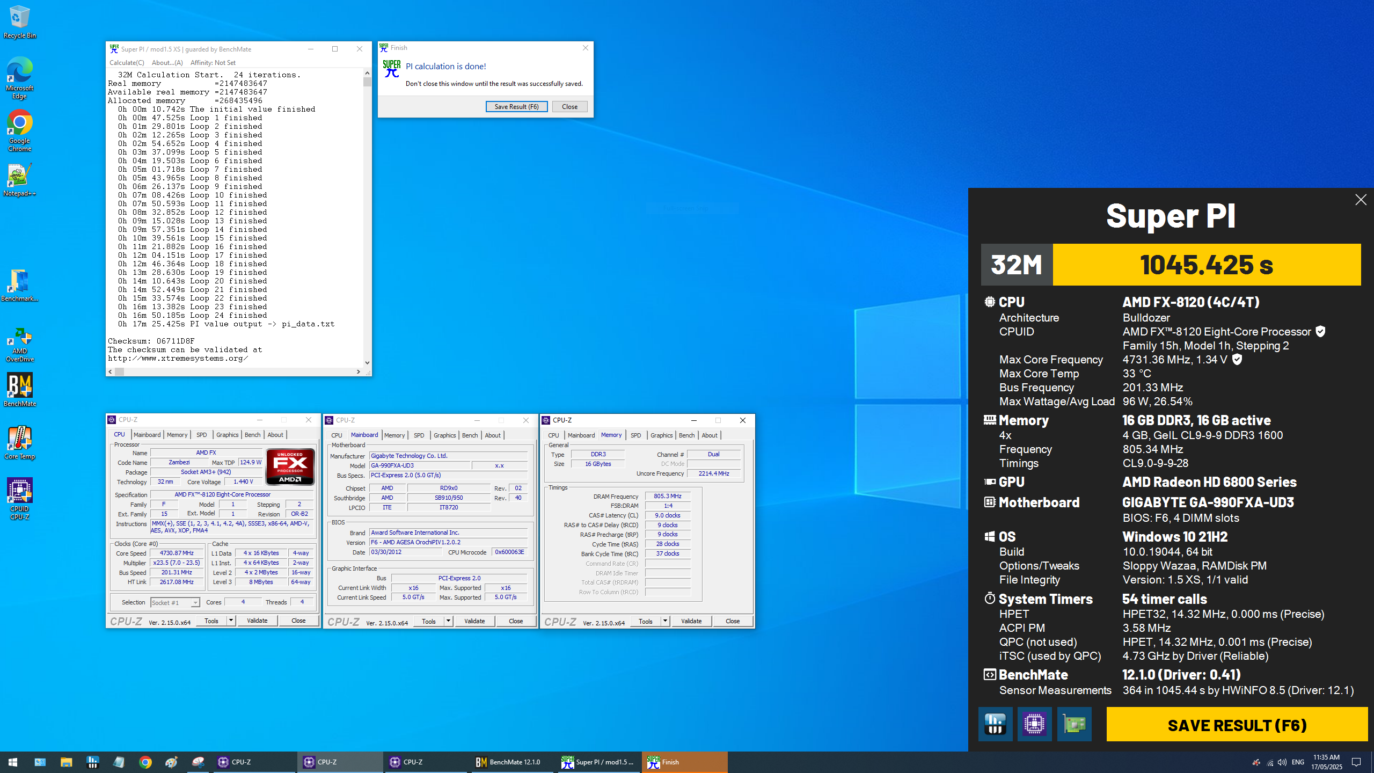Click Tools button in CPU-Z window showing CPU tab

[211, 621]
